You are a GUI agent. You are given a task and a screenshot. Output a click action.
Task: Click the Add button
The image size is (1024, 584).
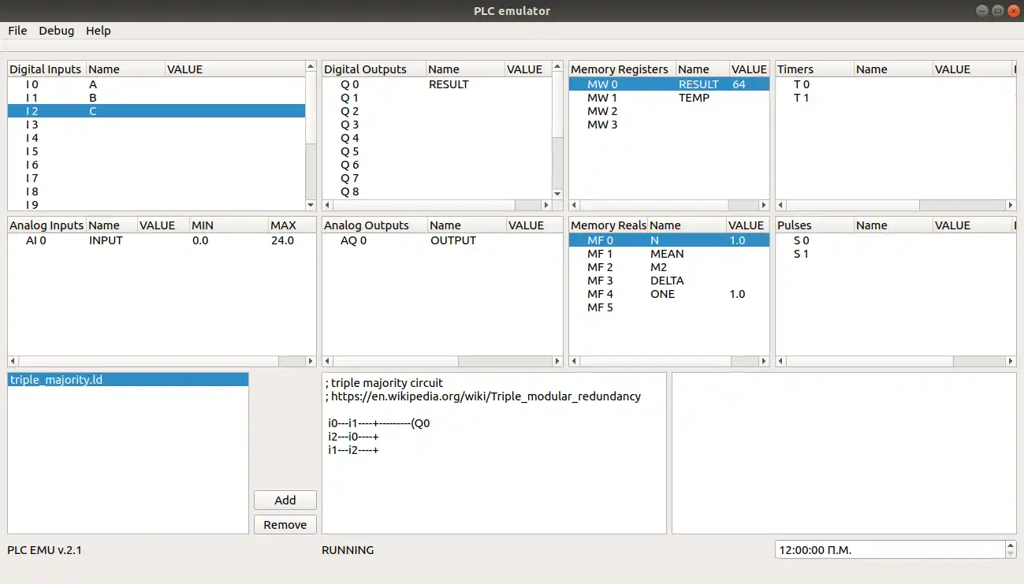pyautogui.click(x=285, y=500)
